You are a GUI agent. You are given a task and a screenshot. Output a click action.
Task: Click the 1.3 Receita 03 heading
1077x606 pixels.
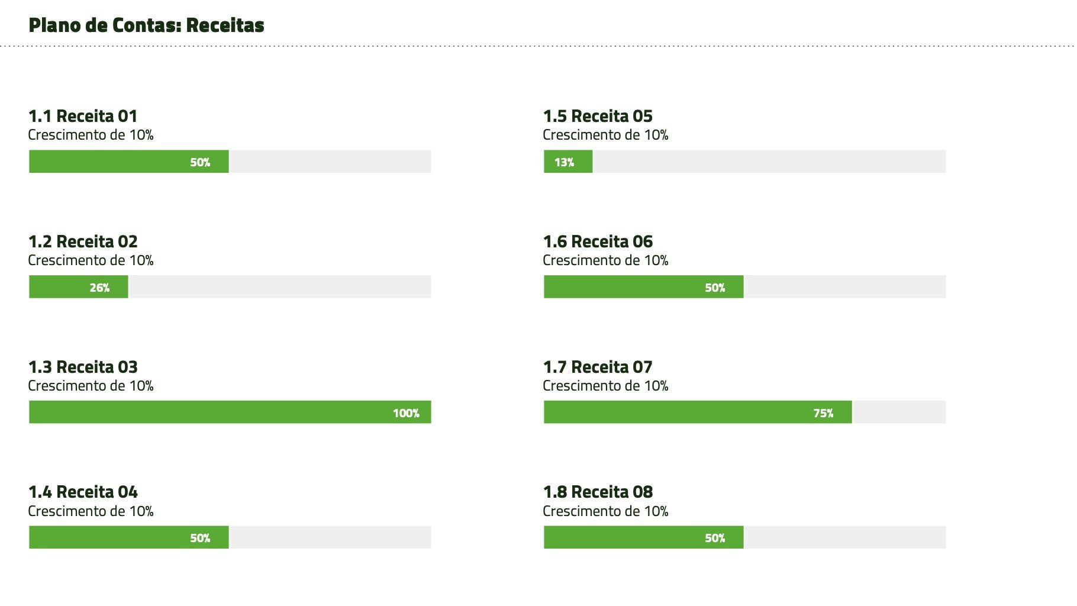83,367
